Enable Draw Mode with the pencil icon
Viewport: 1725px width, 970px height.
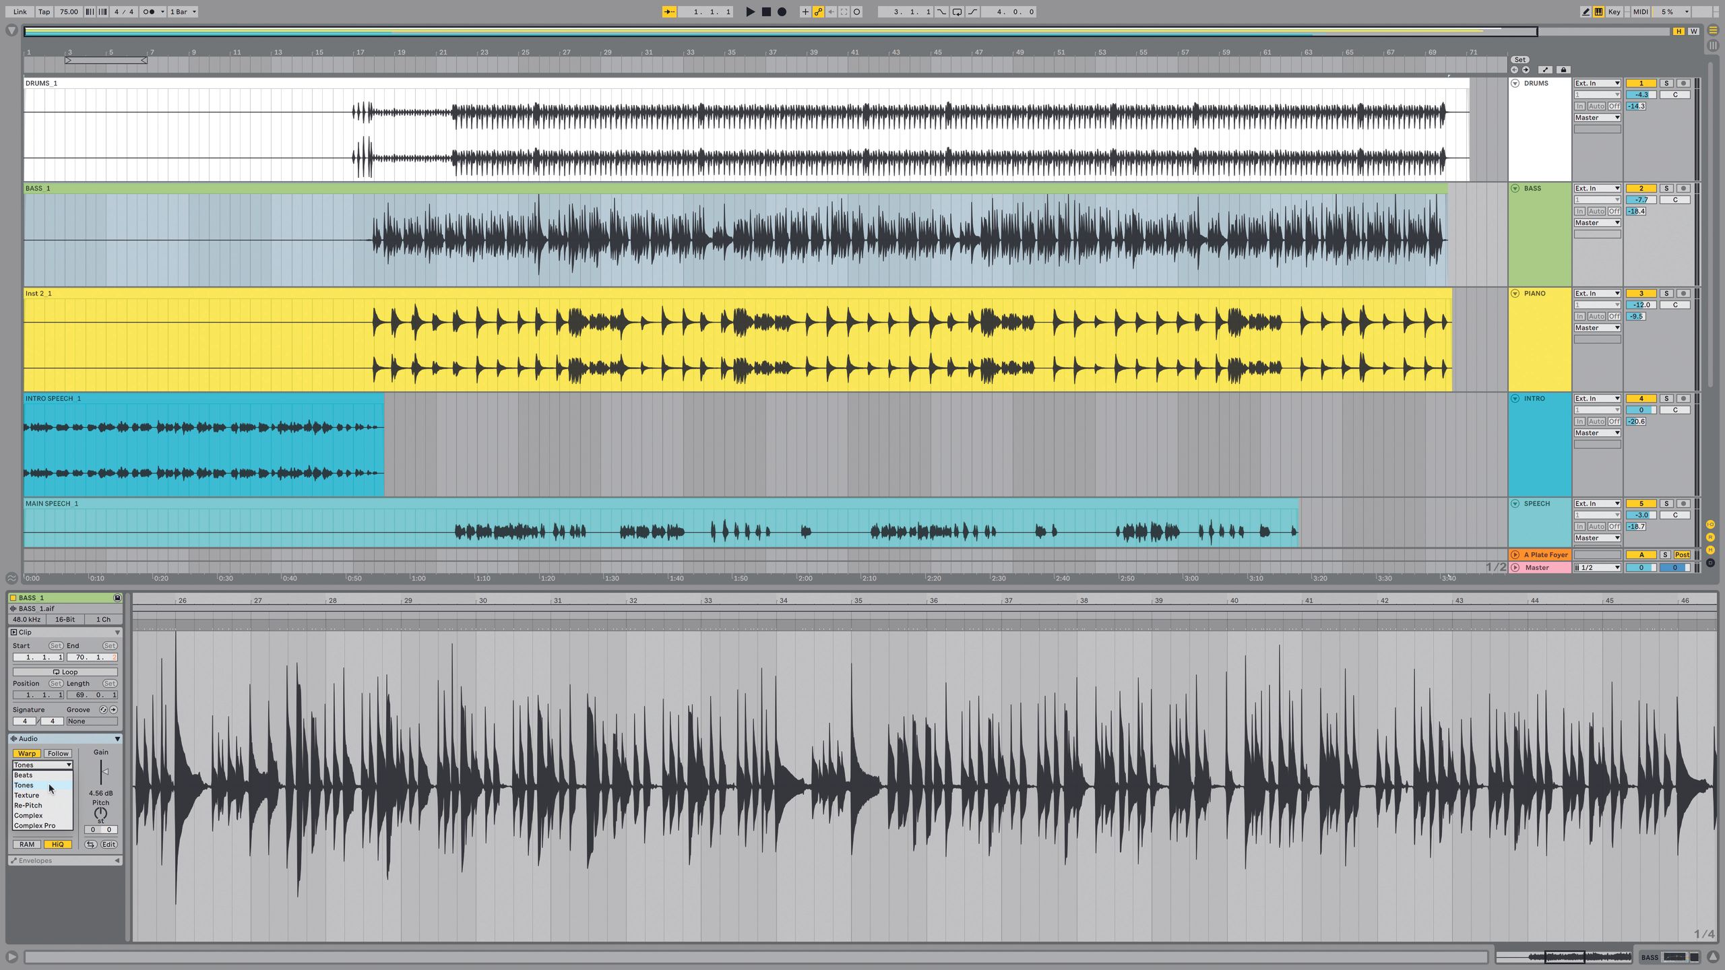[x=1586, y=11]
